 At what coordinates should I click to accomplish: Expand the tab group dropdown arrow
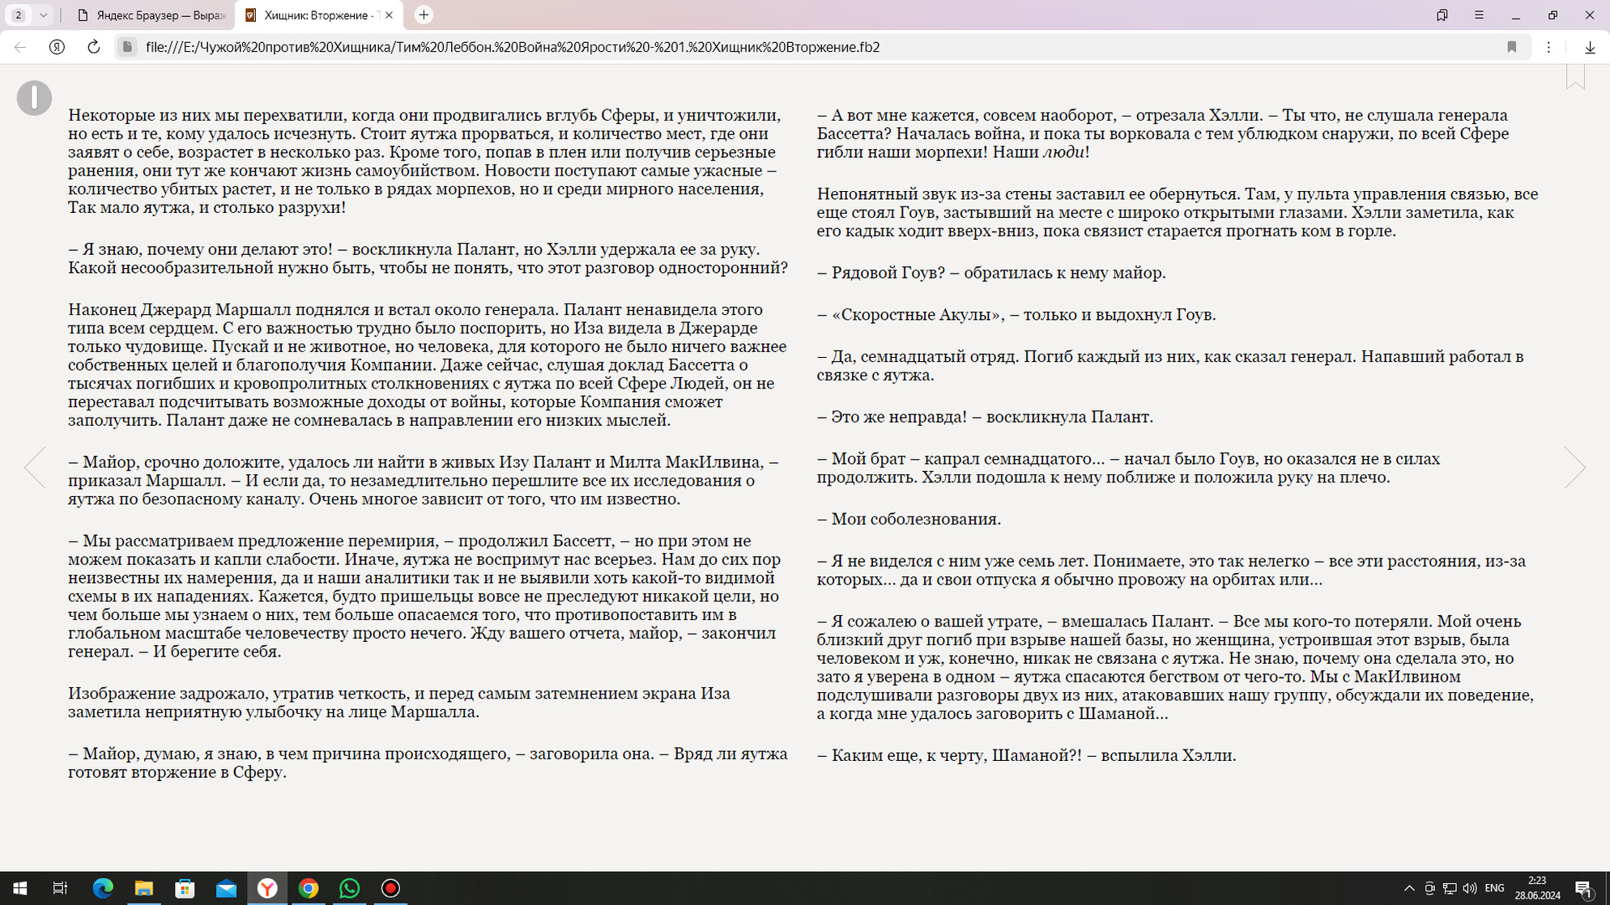coord(44,15)
